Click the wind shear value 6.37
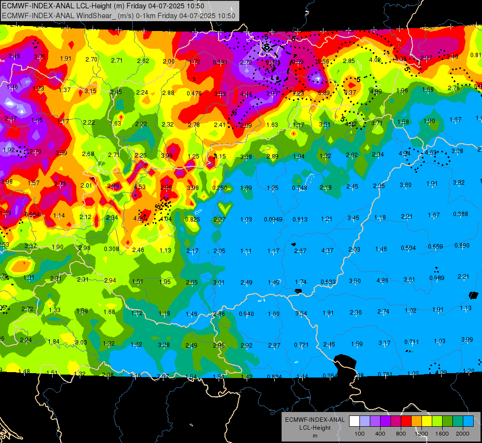Viewport: 482px width, 443px height. [350, 92]
